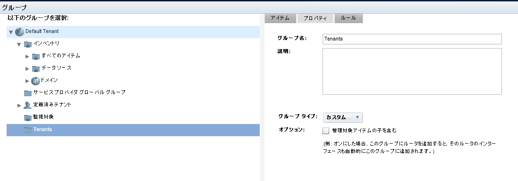Image resolution: width=518 pixels, height=181 pixels.
Task: Click the 以下のグループを選択: heading
Action: (38, 18)
